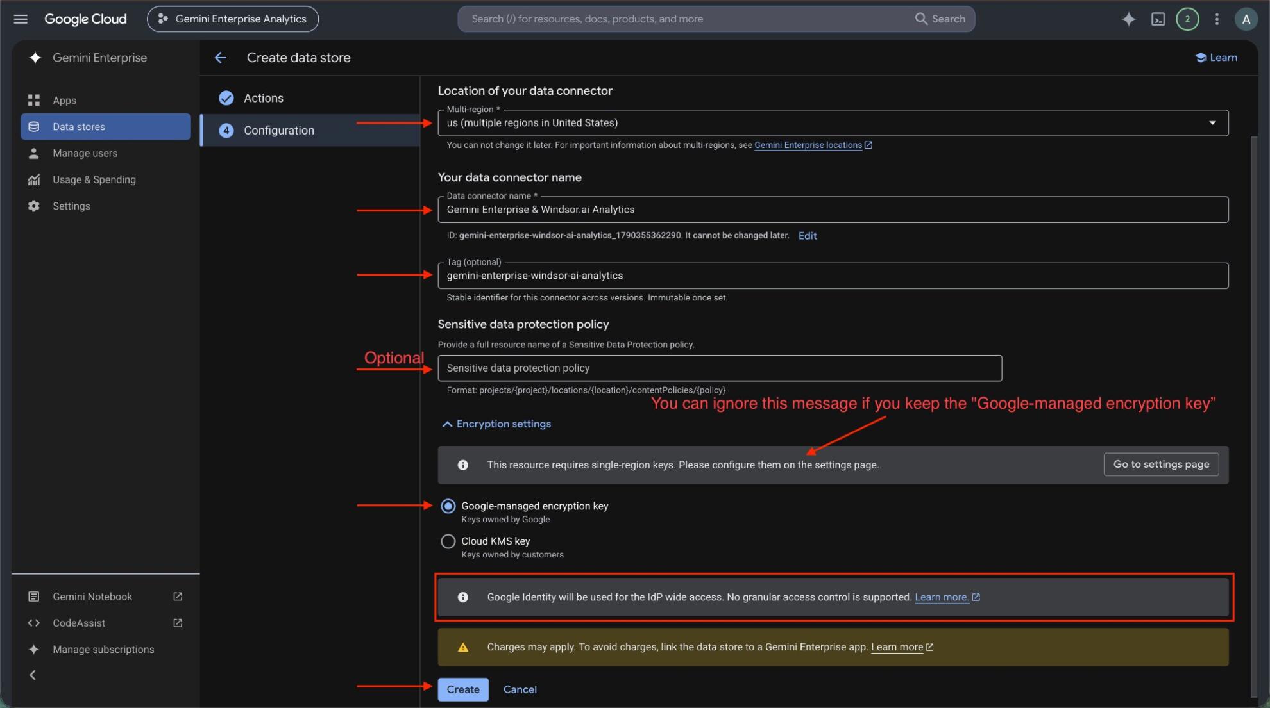The image size is (1270, 708).
Task: Click the Google Cloud logo
Action: tap(85, 19)
